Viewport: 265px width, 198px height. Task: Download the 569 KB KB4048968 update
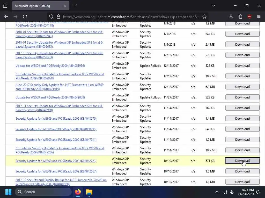[x=242, y=108]
